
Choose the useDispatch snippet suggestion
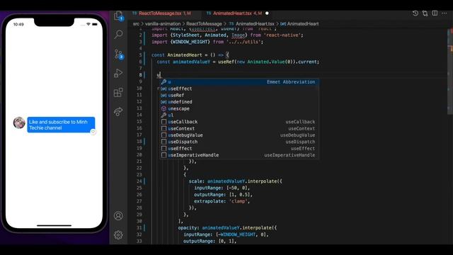[x=239, y=142]
